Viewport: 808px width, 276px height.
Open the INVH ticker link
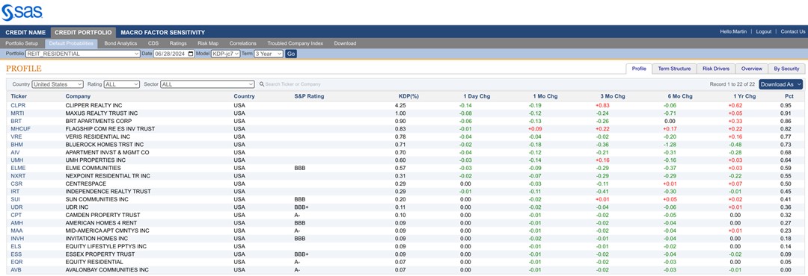pyautogui.click(x=17, y=239)
